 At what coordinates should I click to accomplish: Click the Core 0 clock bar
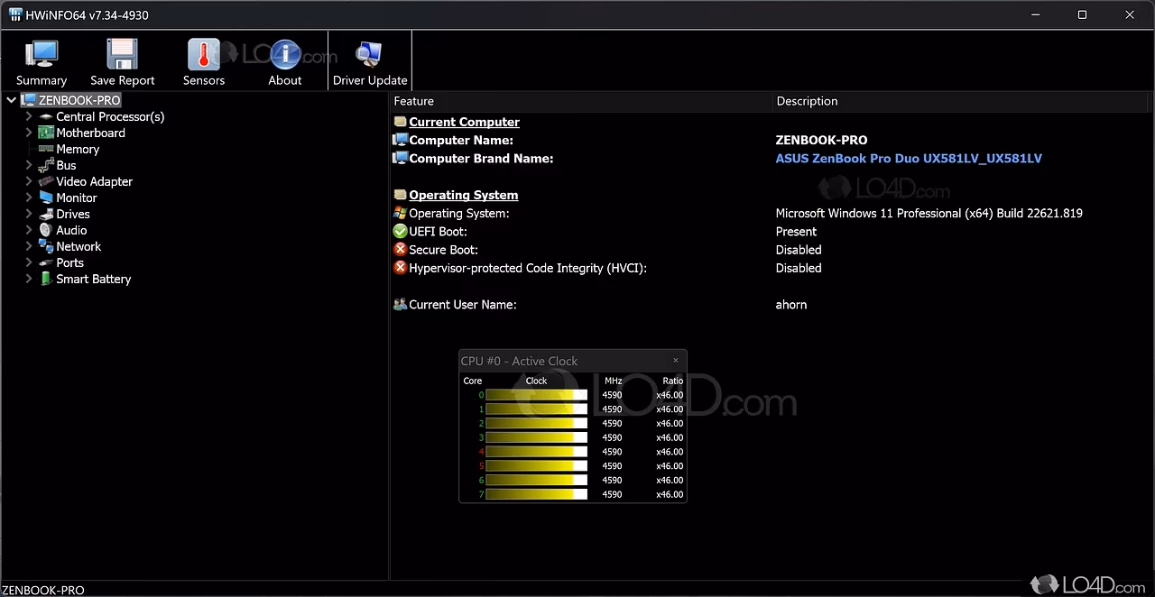coord(536,395)
